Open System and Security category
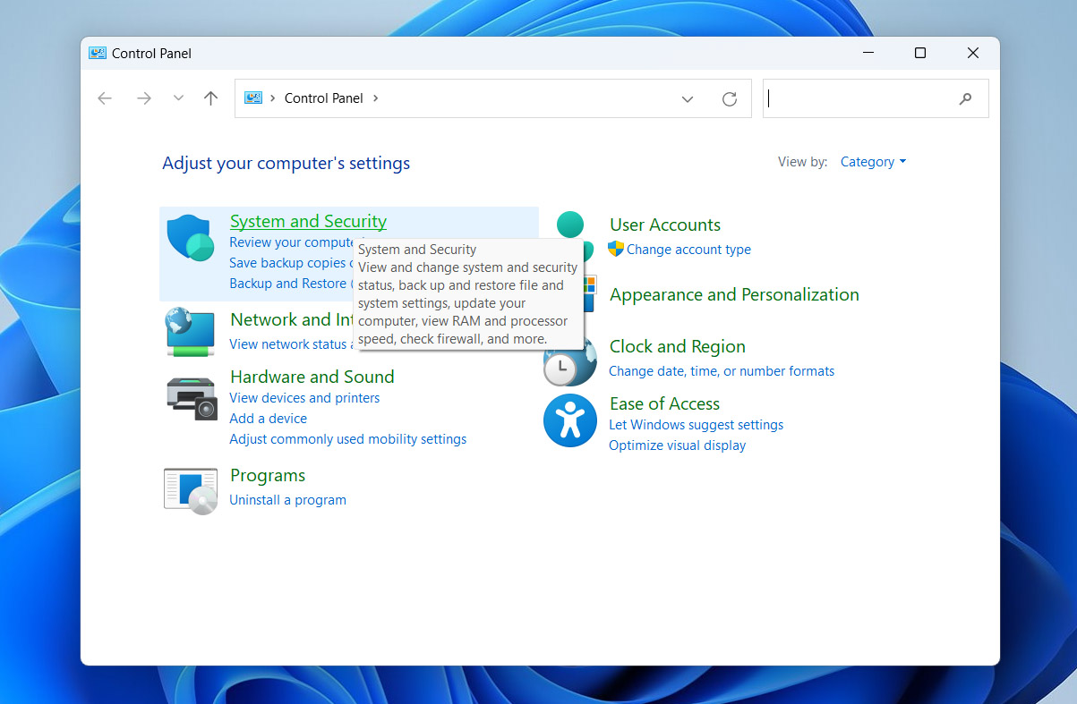 (x=308, y=221)
